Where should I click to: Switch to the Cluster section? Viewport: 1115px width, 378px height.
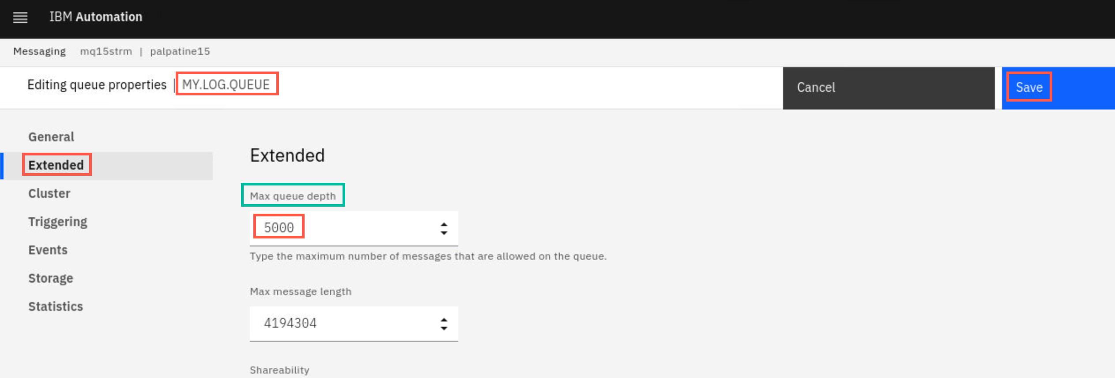pyautogui.click(x=49, y=193)
